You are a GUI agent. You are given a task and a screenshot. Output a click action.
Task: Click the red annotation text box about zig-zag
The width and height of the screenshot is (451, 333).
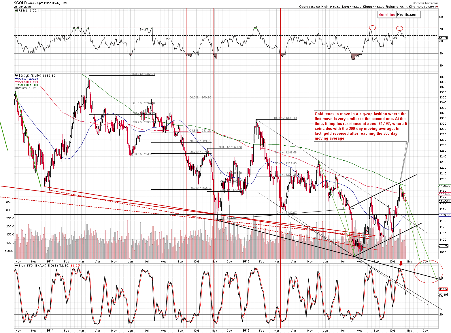(361, 126)
